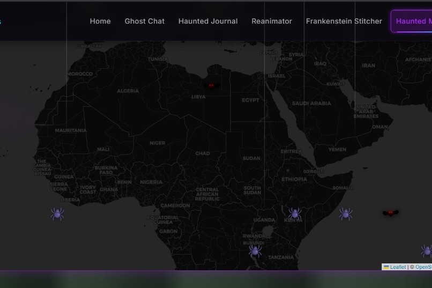Open Frankenstein Stitcher
The width and height of the screenshot is (432, 288).
tap(344, 21)
